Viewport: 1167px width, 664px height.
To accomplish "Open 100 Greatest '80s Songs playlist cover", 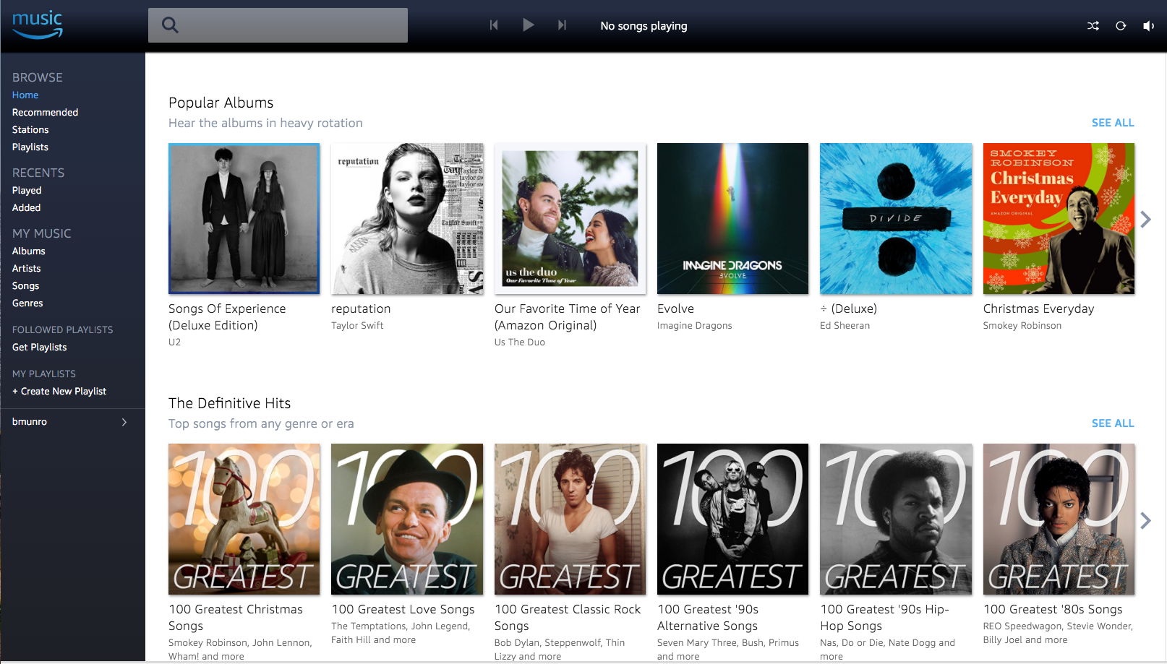I will [x=1059, y=519].
